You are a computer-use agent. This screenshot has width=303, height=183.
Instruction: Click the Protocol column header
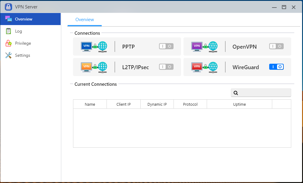click(190, 104)
